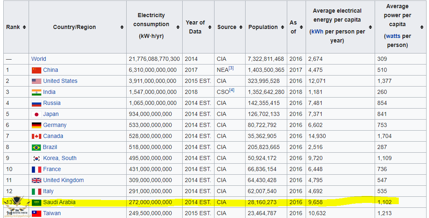Click the Brazil flag icon

pyautogui.click(x=36, y=147)
